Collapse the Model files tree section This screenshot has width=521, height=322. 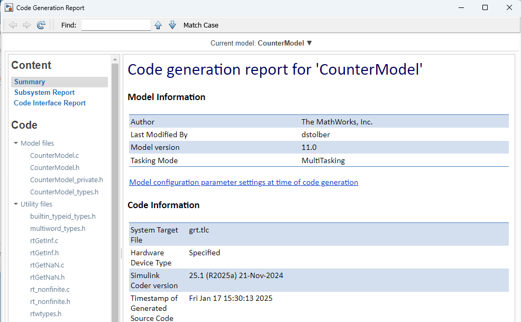(x=16, y=143)
